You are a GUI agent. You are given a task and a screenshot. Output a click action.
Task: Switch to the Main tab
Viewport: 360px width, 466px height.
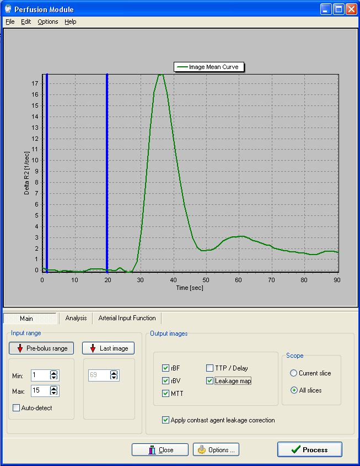tap(30, 318)
